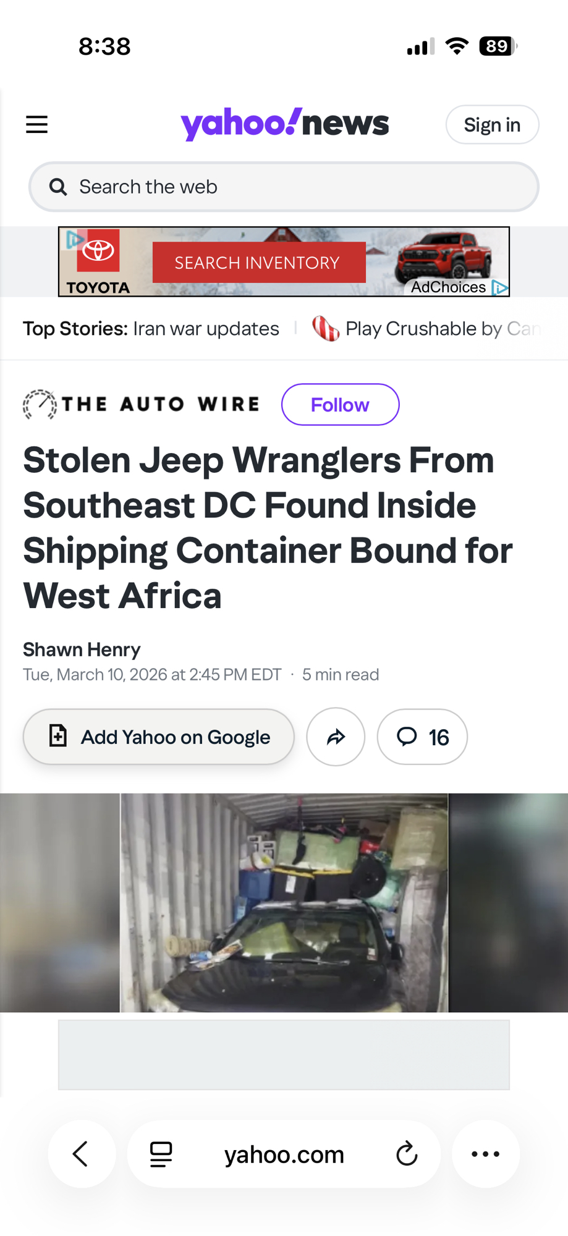
Task: Click the Sign in button
Action: coord(492,125)
